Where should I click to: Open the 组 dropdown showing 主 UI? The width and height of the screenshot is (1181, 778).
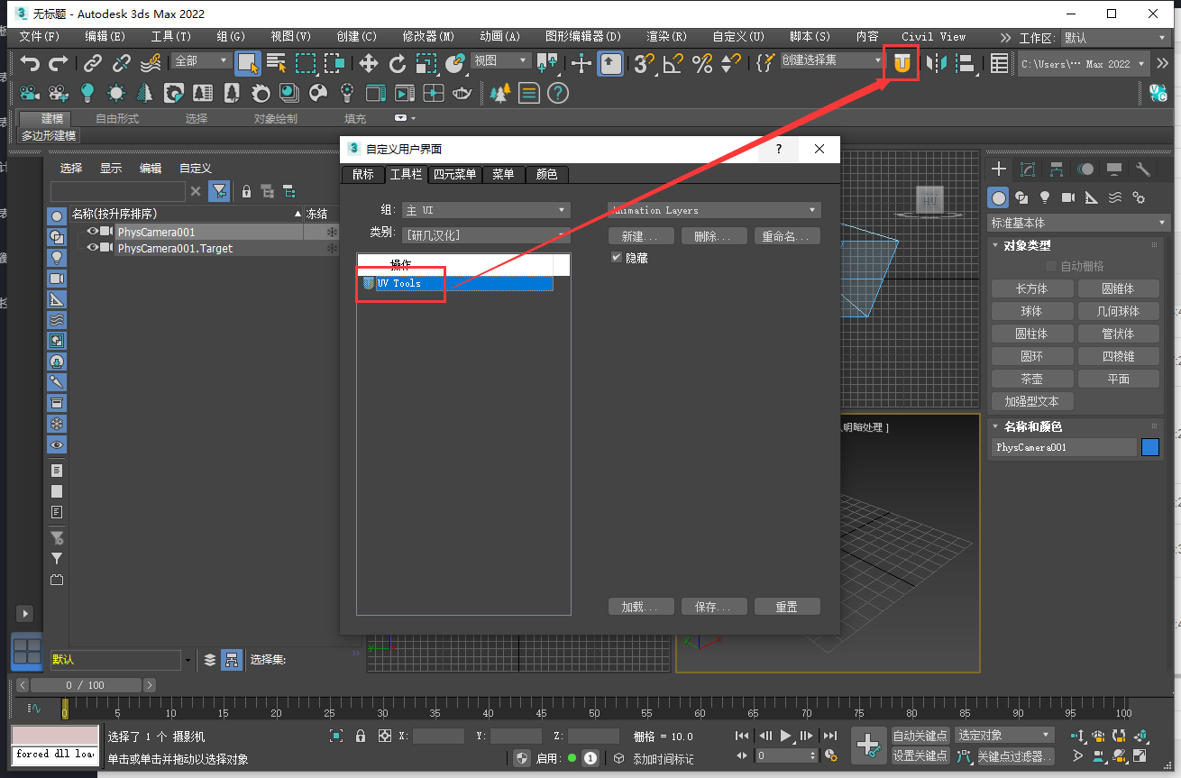(486, 210)
